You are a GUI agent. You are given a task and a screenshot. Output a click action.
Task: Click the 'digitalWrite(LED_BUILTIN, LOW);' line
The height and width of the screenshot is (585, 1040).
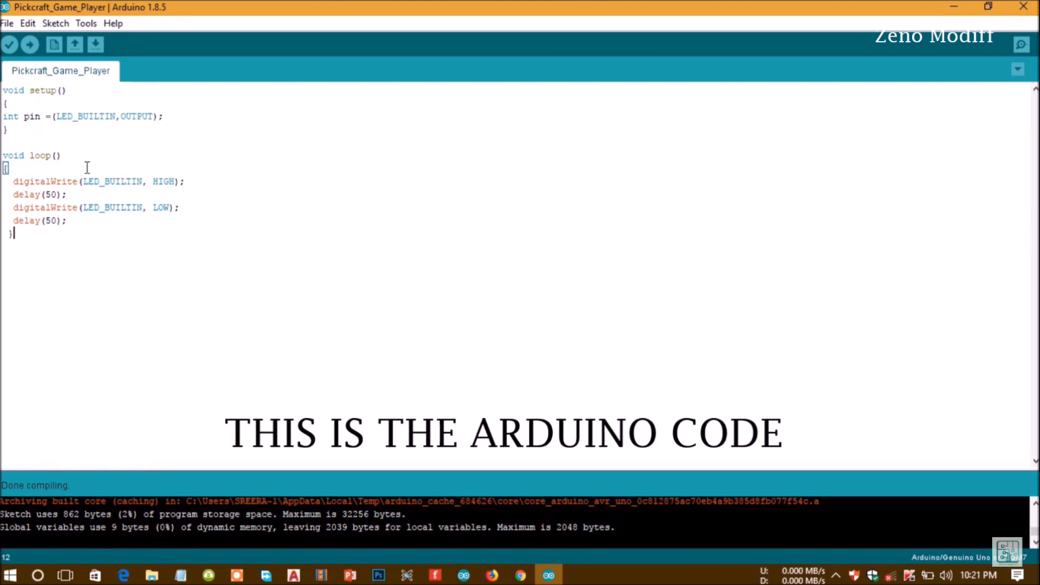pos(96,208)
